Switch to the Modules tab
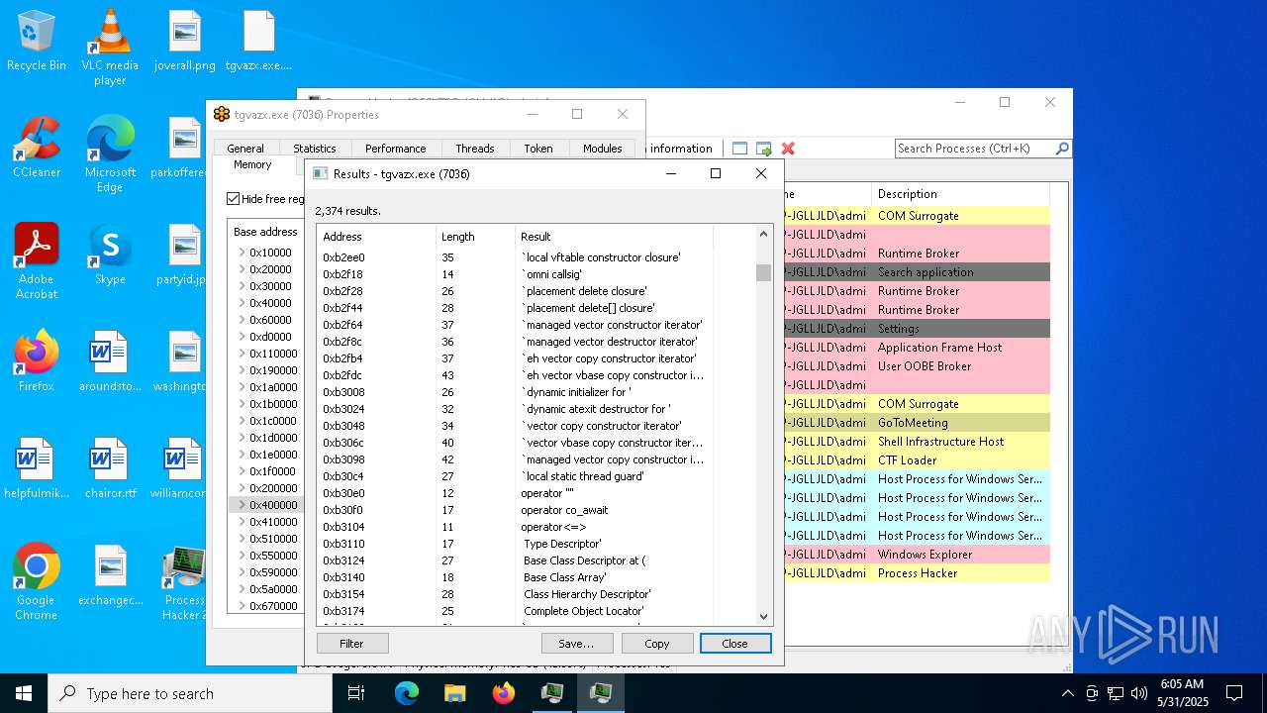1267x713 pixels. [602, 149]
